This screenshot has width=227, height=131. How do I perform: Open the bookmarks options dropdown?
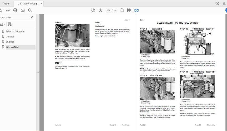[2, 24]
